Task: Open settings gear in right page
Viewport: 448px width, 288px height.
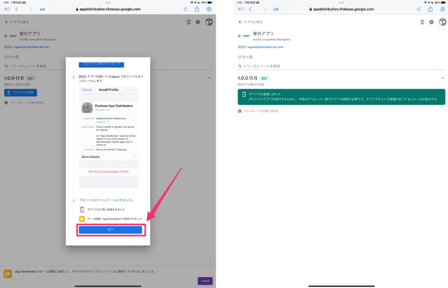Action: point(431,22)
